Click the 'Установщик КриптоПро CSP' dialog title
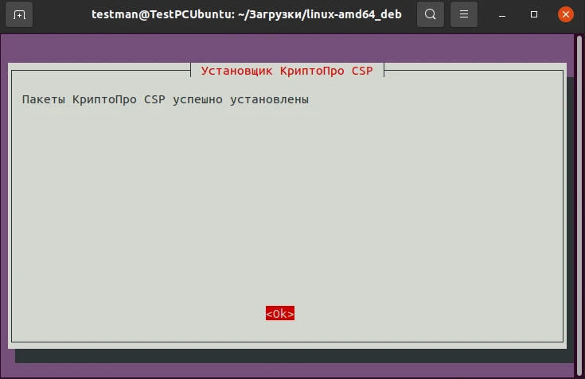The image size is (585, 379). pyautogui.click(x=287, y=71)
